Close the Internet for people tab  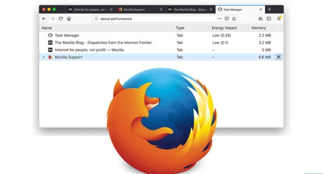point(111,9)
